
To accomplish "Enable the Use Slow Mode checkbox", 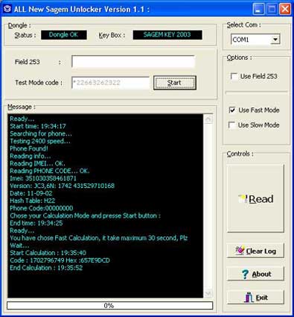I will pos(232,125).
